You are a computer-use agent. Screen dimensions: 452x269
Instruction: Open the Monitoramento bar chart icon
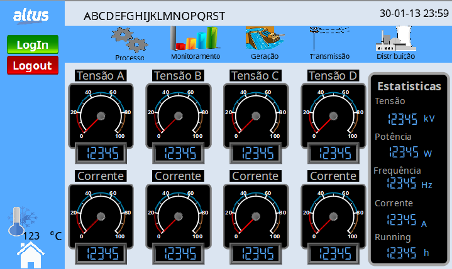pyautogui.click(x=195, y=39)
